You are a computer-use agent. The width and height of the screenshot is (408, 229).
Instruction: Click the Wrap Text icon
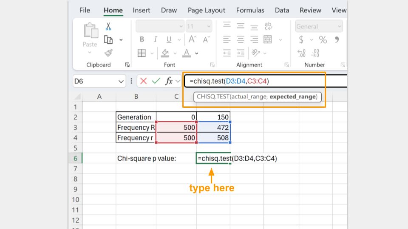click(x=268, y=26)
